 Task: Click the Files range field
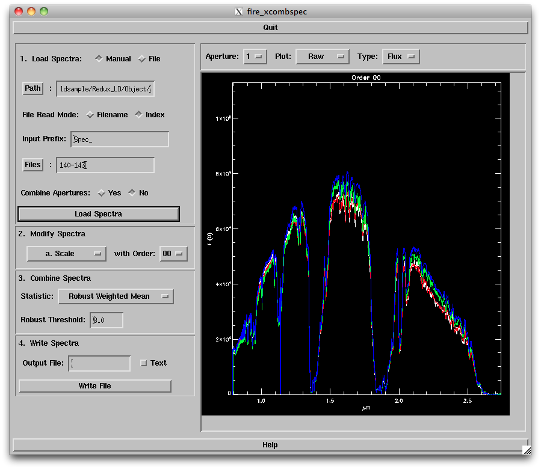105,165
